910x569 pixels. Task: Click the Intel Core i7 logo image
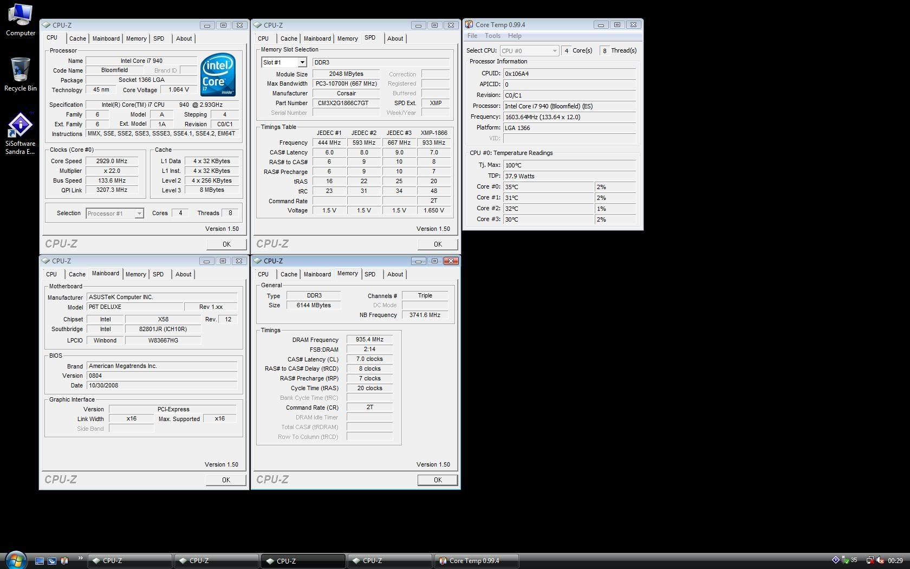click(x=218, y=75)
